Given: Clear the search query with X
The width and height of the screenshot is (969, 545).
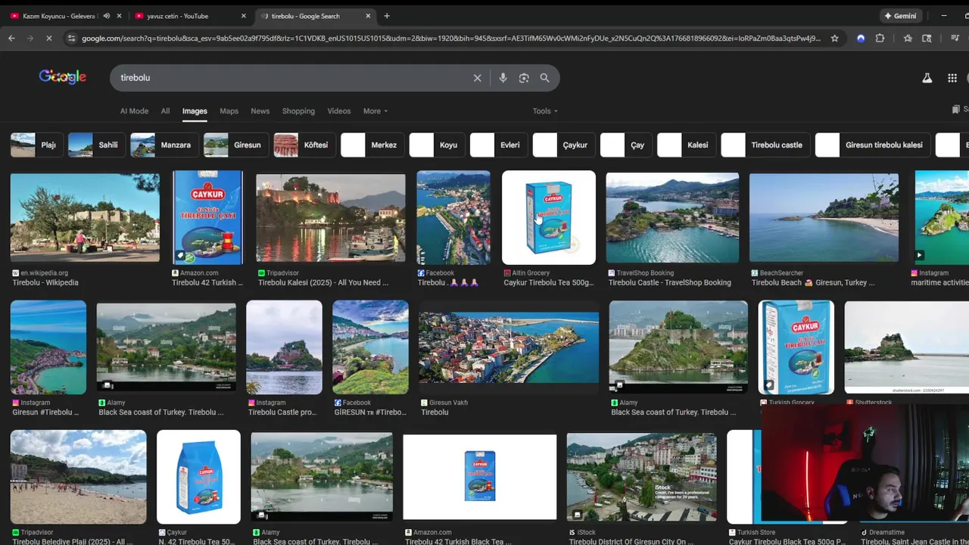Looking at the screenshot, I should pos(477,78).
